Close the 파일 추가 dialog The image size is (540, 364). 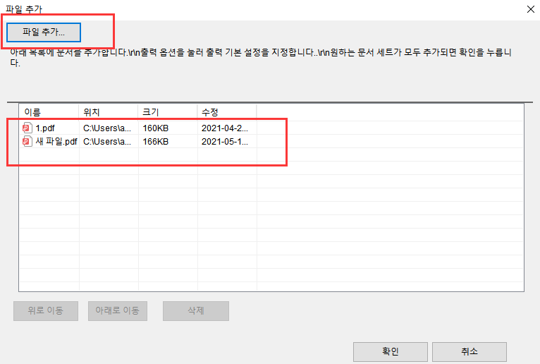click(531, 9)
